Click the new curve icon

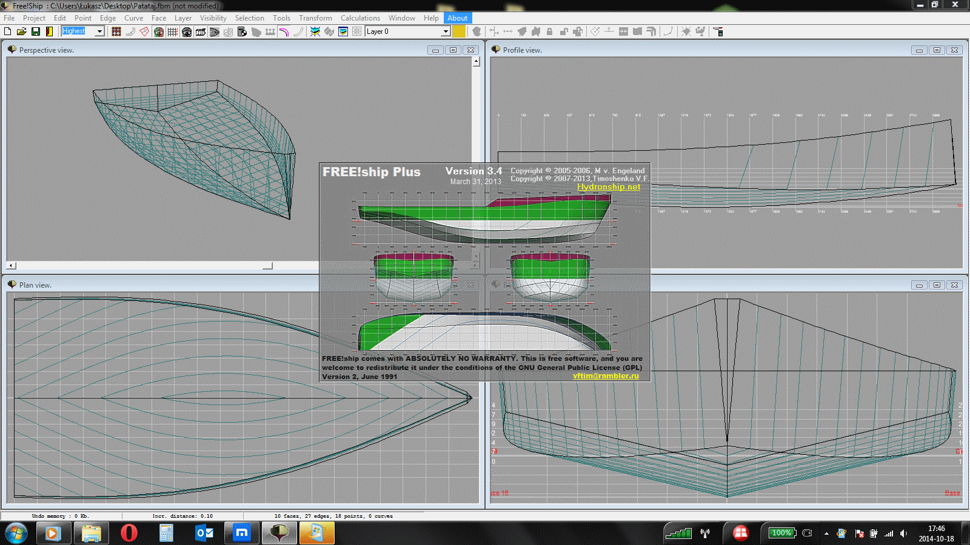point(667,31)
